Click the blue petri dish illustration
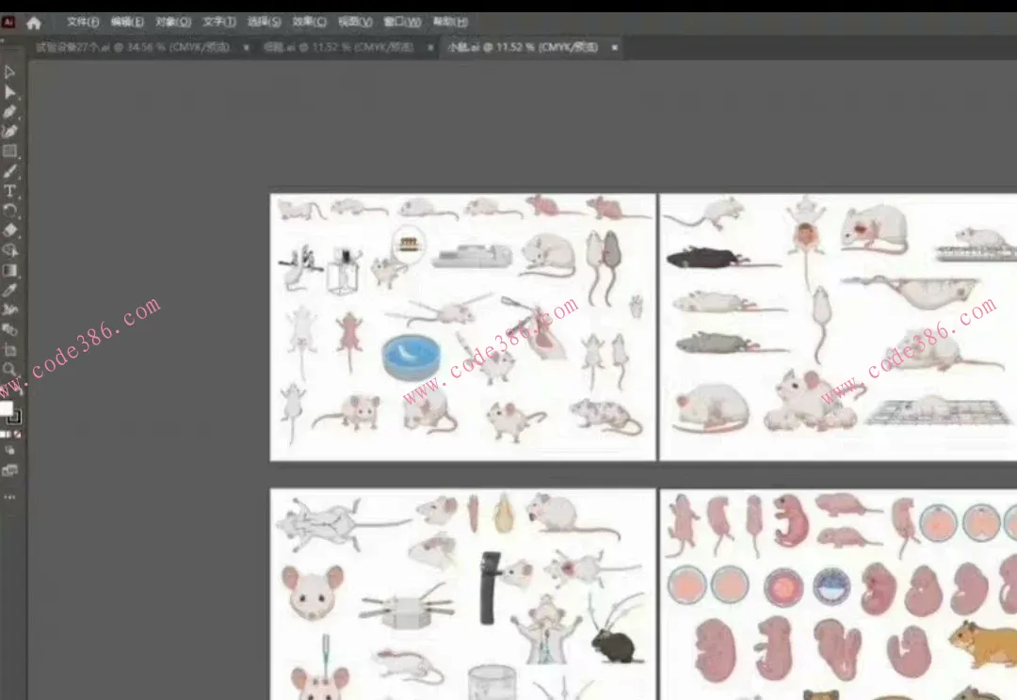 click(x=412, y=356)
